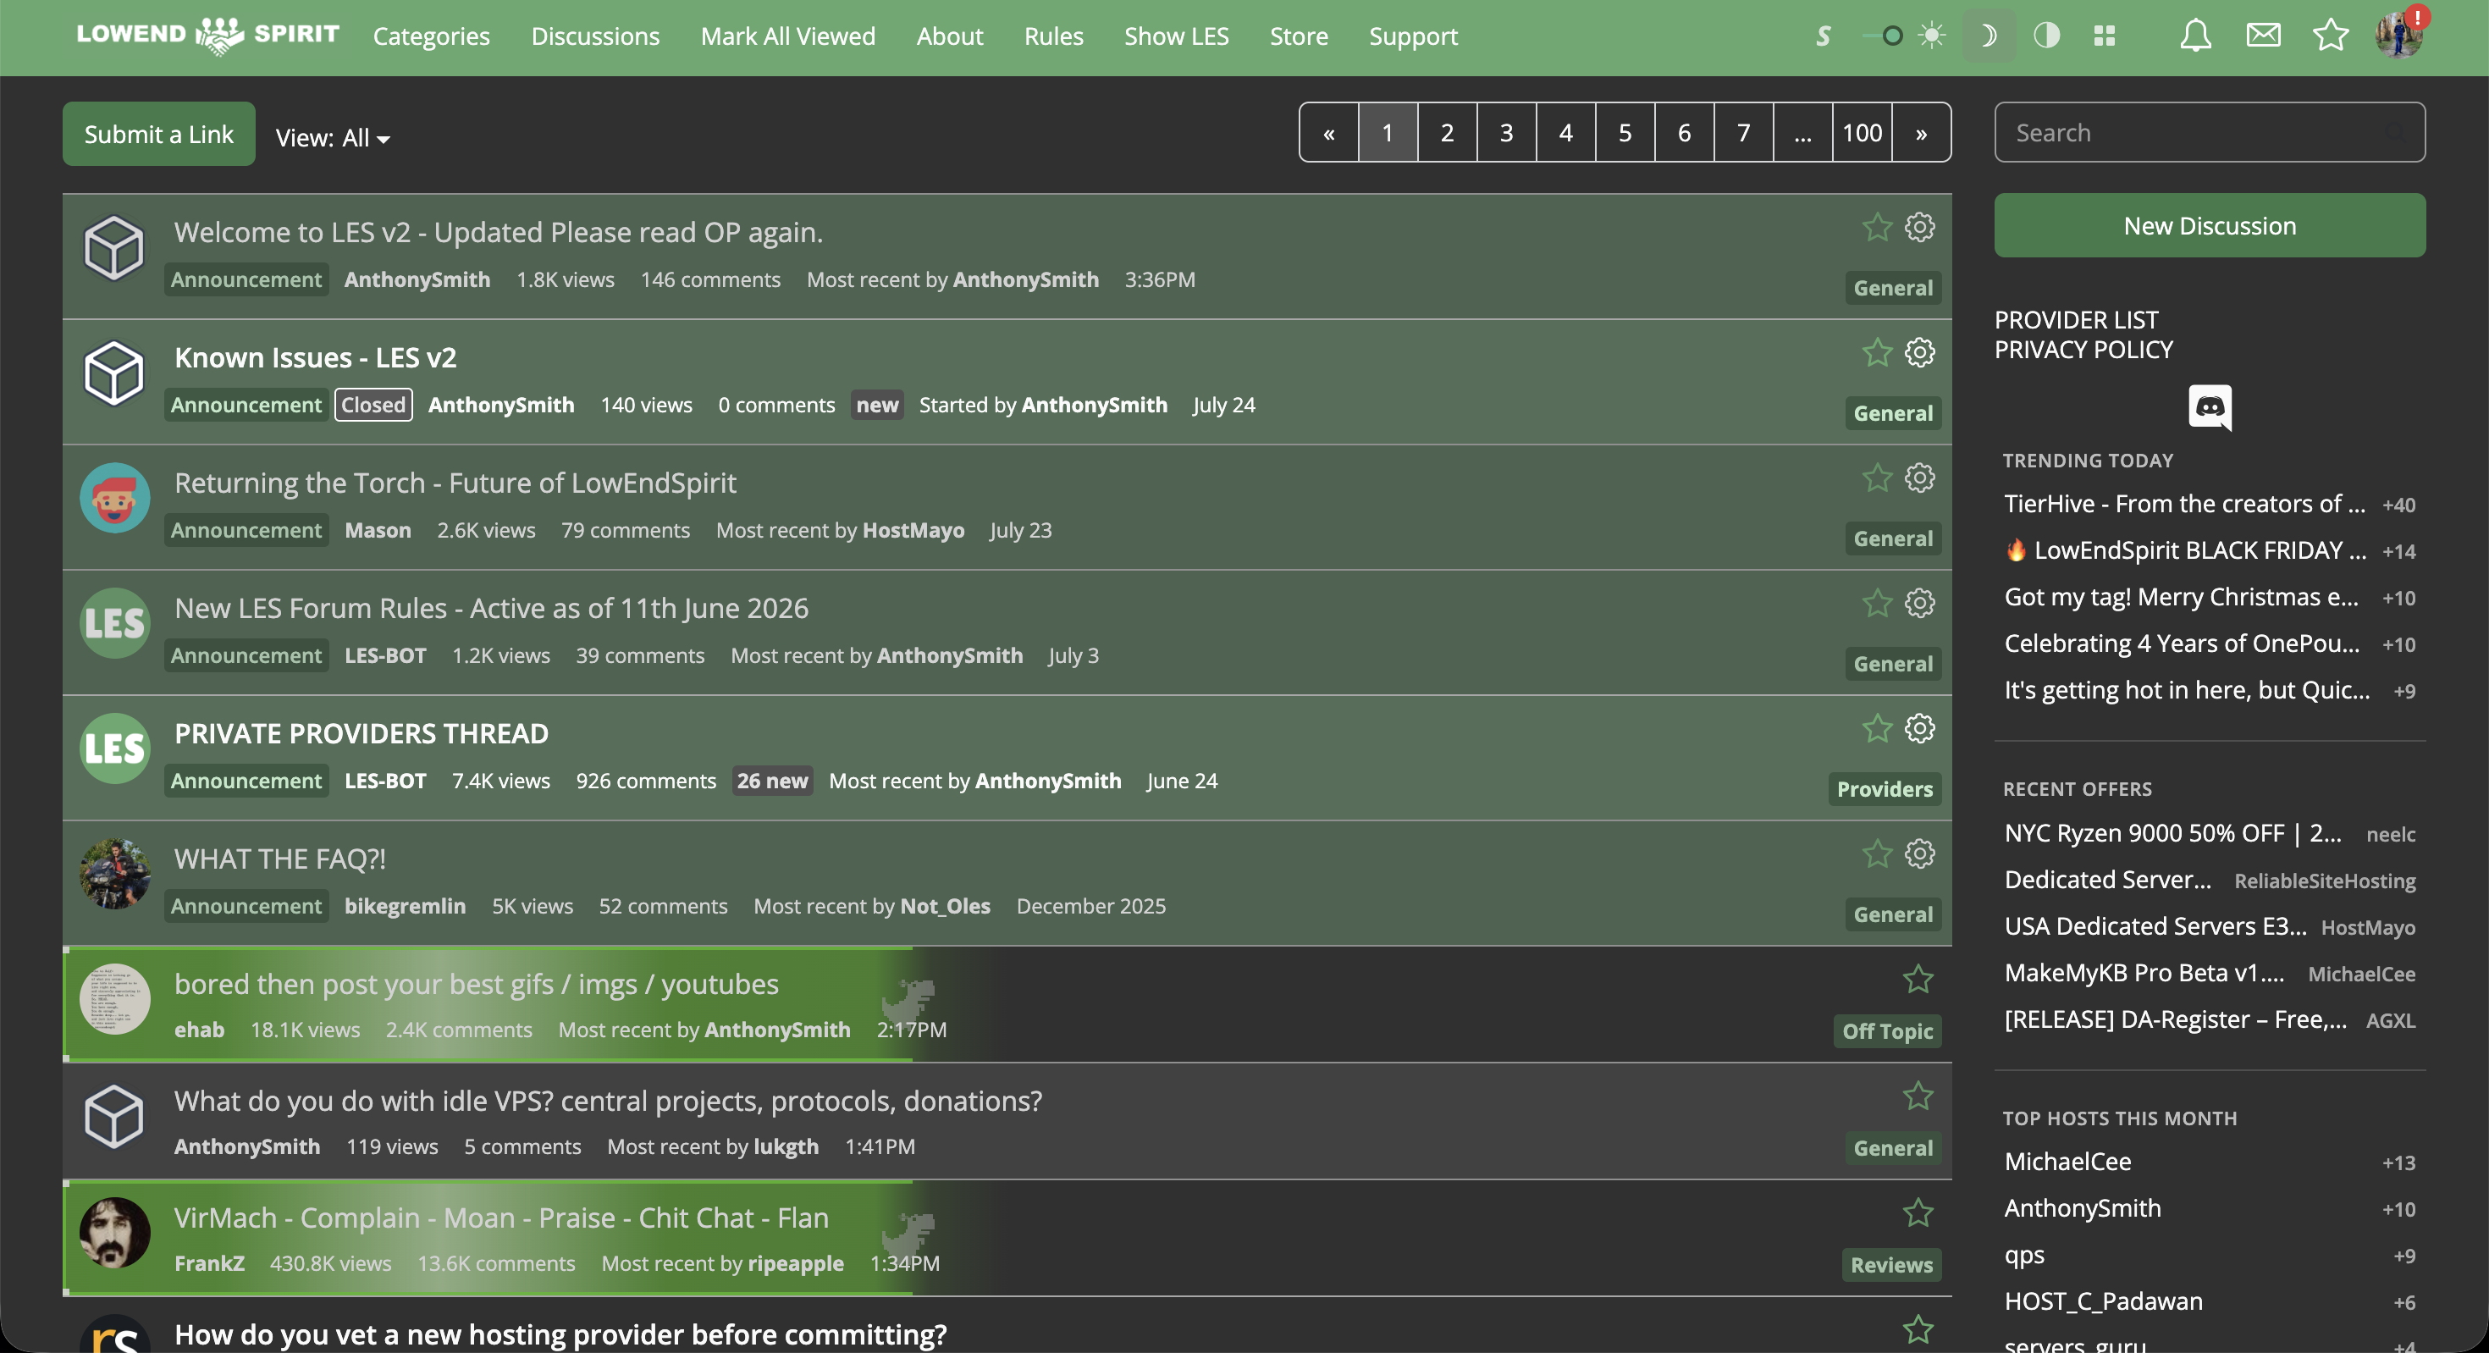Toggle high-contrast half-circle theme
The height and width of the screenshot is (1353, 2489).
tap(2046, 36)
